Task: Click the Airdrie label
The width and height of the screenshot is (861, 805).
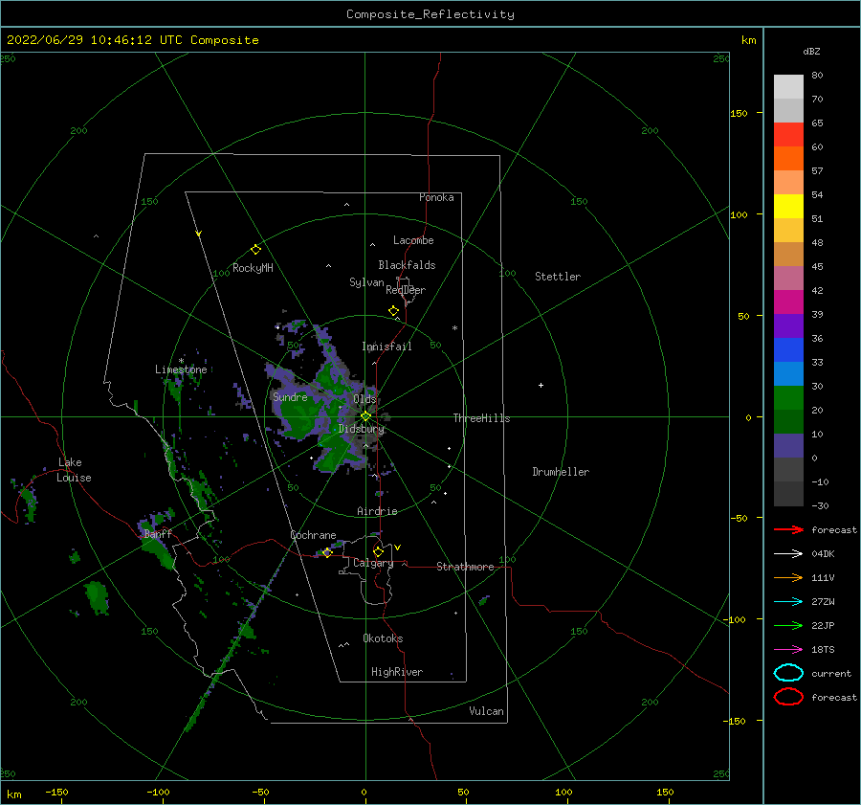Action: pyautogui.click(x=377, y=511)
